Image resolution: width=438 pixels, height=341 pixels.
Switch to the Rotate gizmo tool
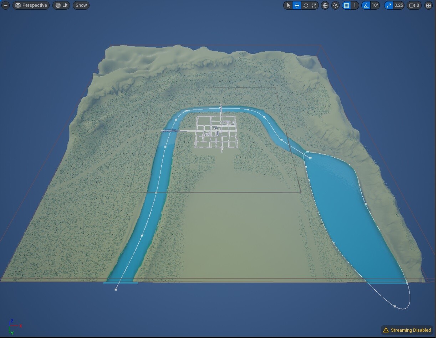coord(306,5)
